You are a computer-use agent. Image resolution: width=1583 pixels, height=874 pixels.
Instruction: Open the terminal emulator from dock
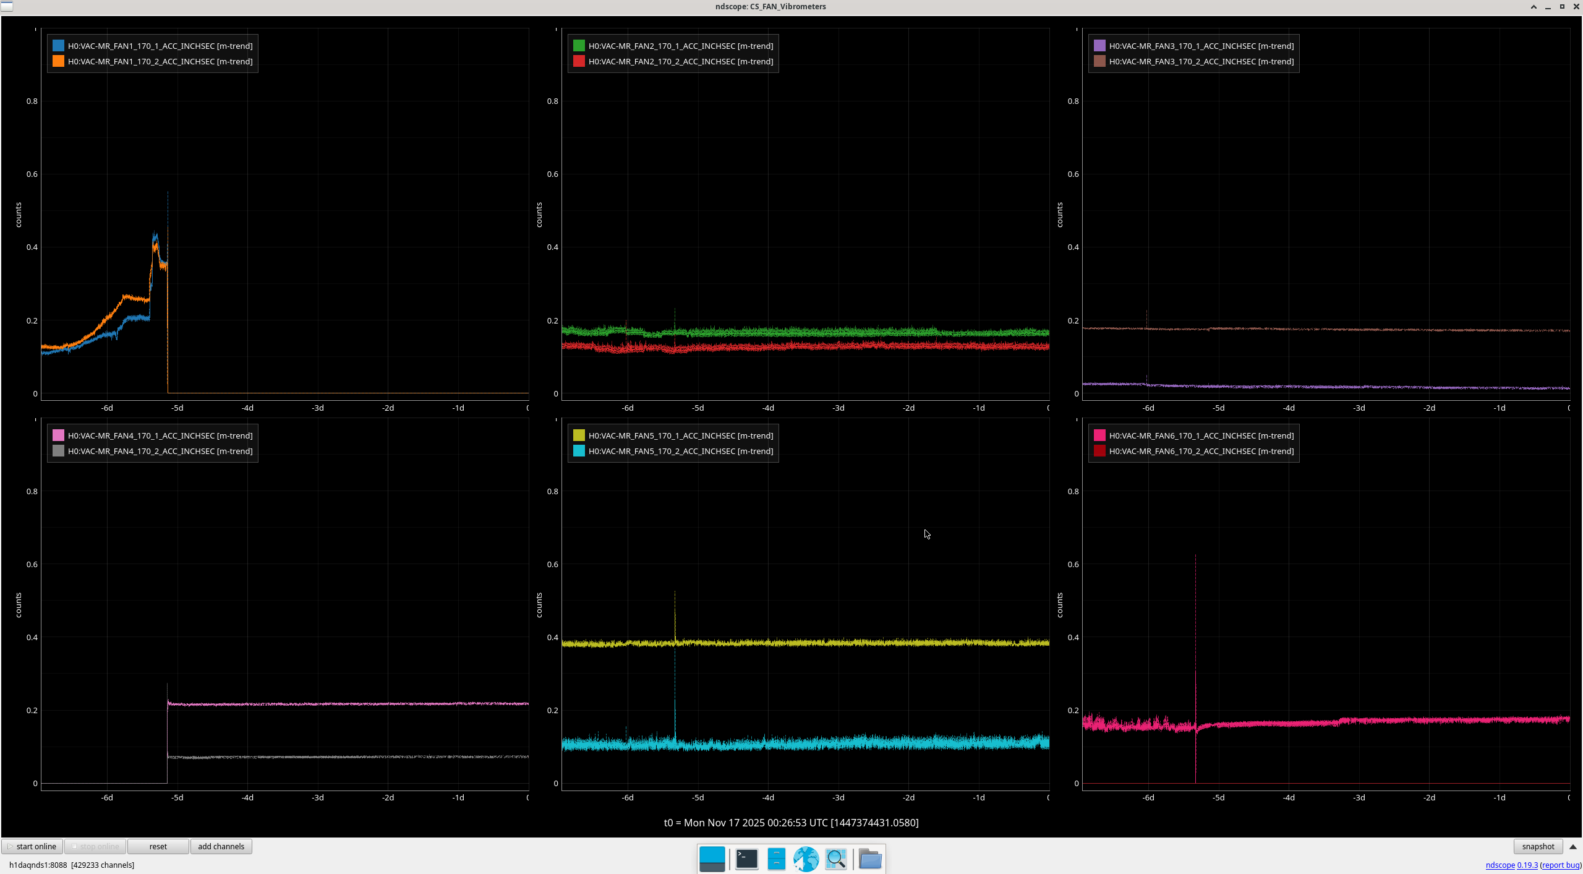746,859
